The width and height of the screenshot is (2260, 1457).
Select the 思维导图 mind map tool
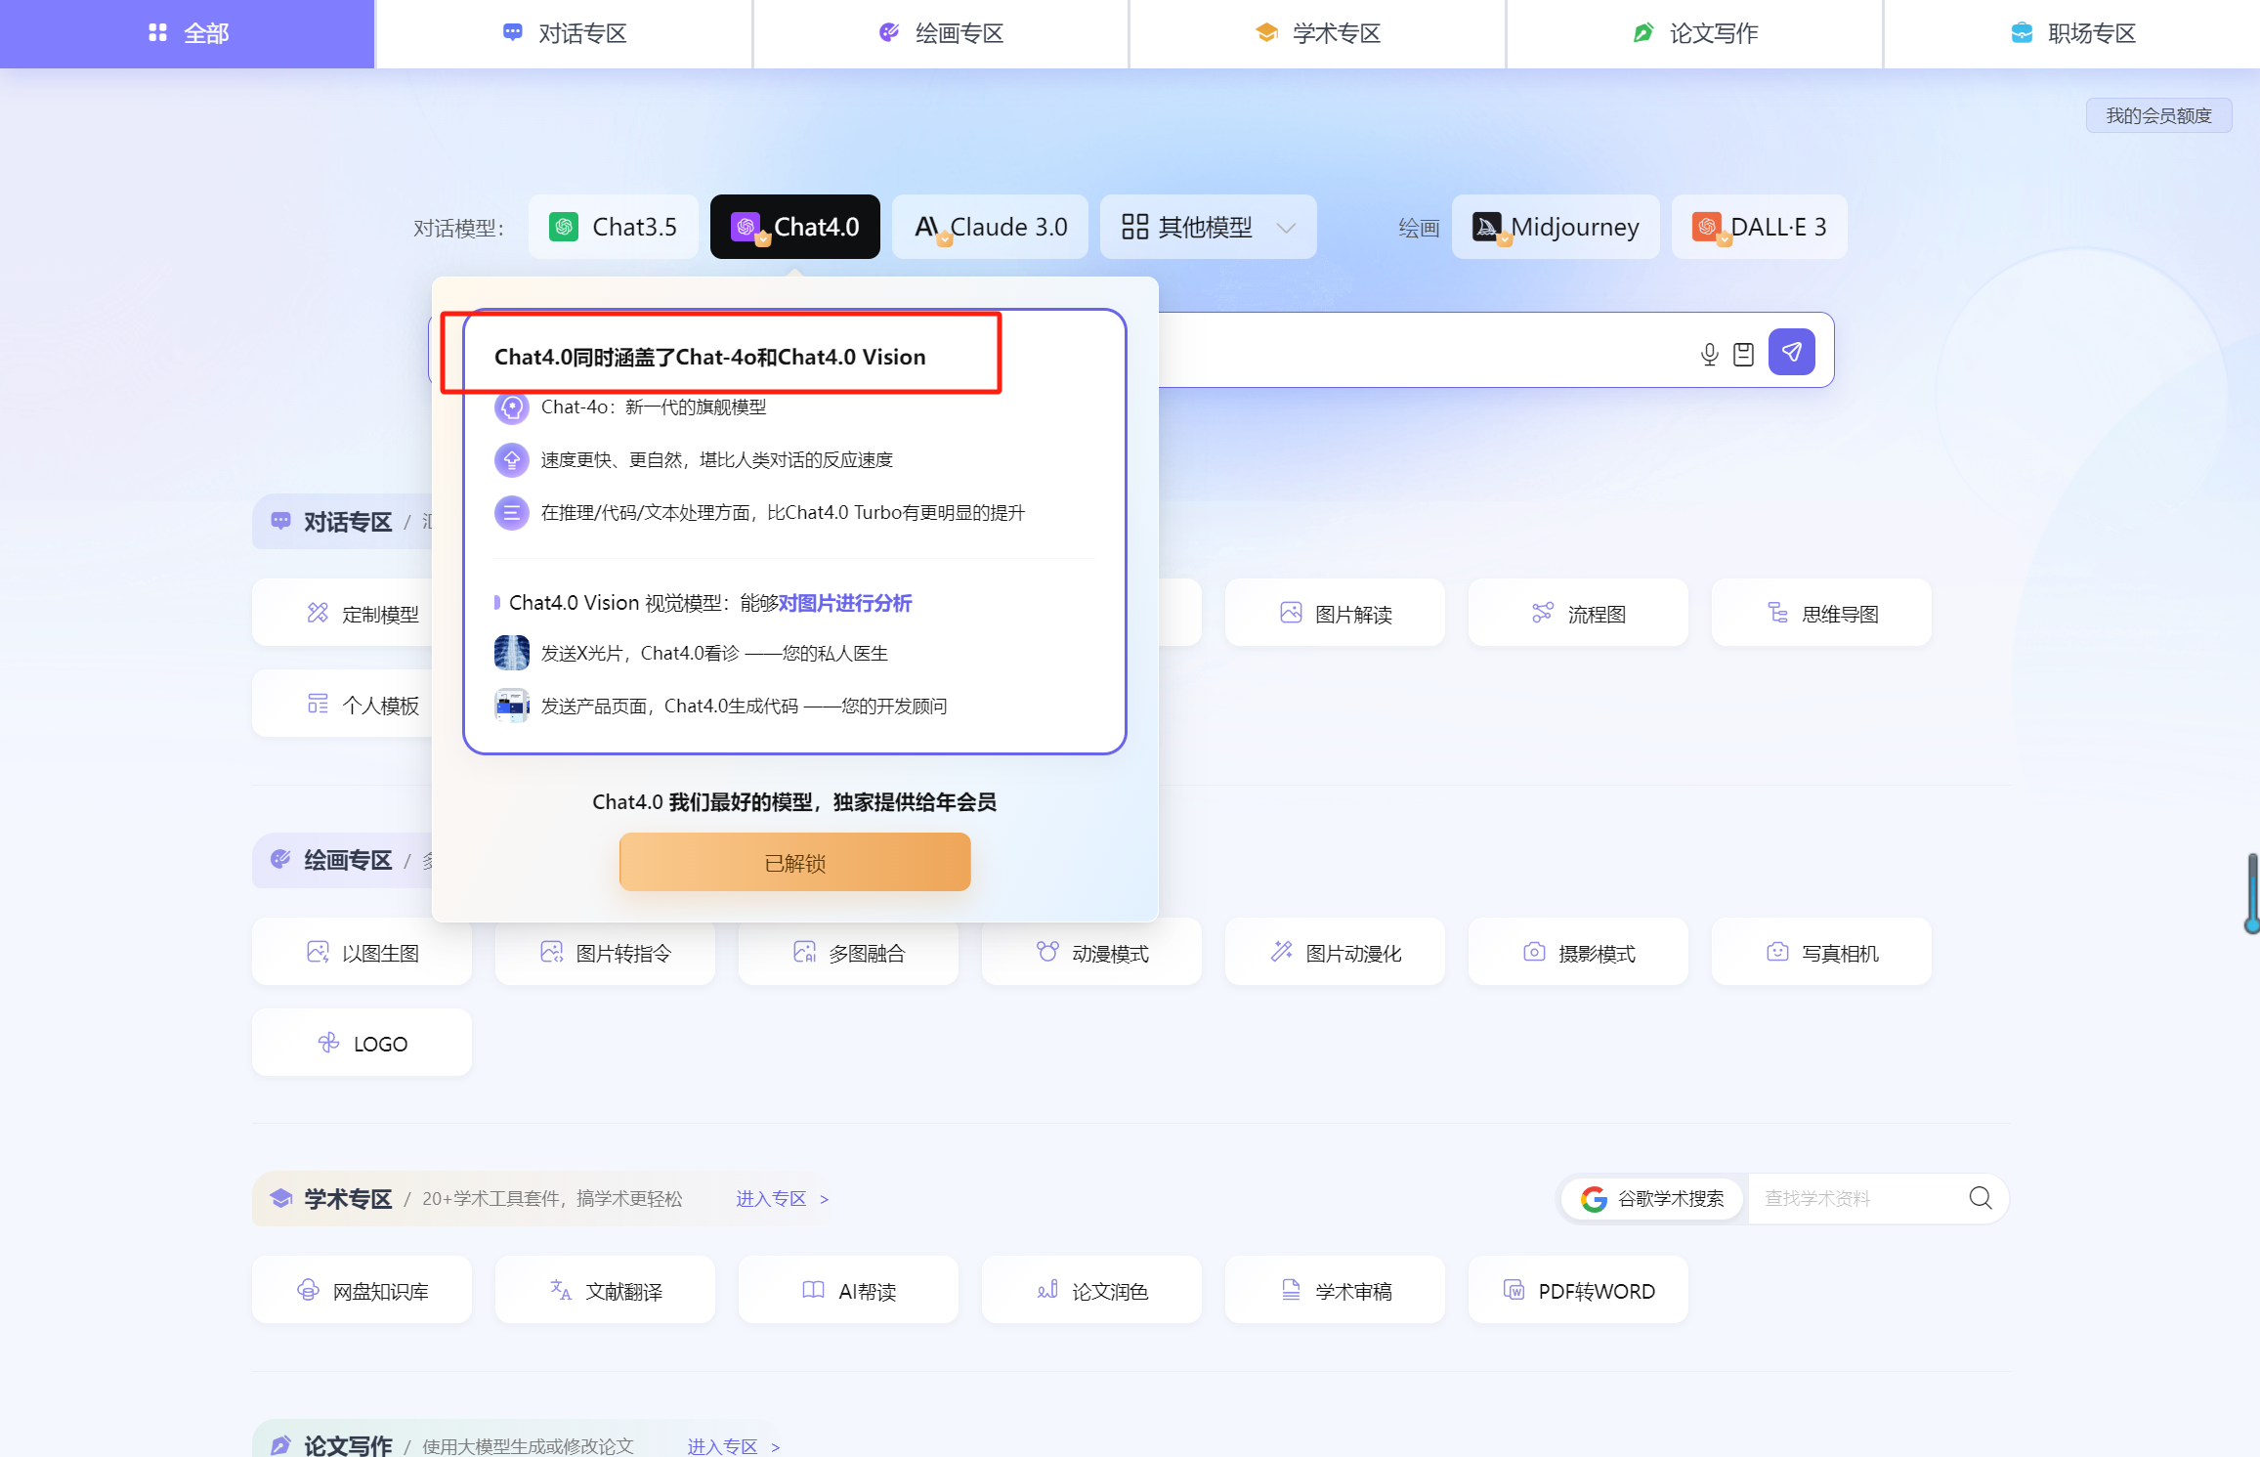pyautogui.click(x=1820, y=613)
